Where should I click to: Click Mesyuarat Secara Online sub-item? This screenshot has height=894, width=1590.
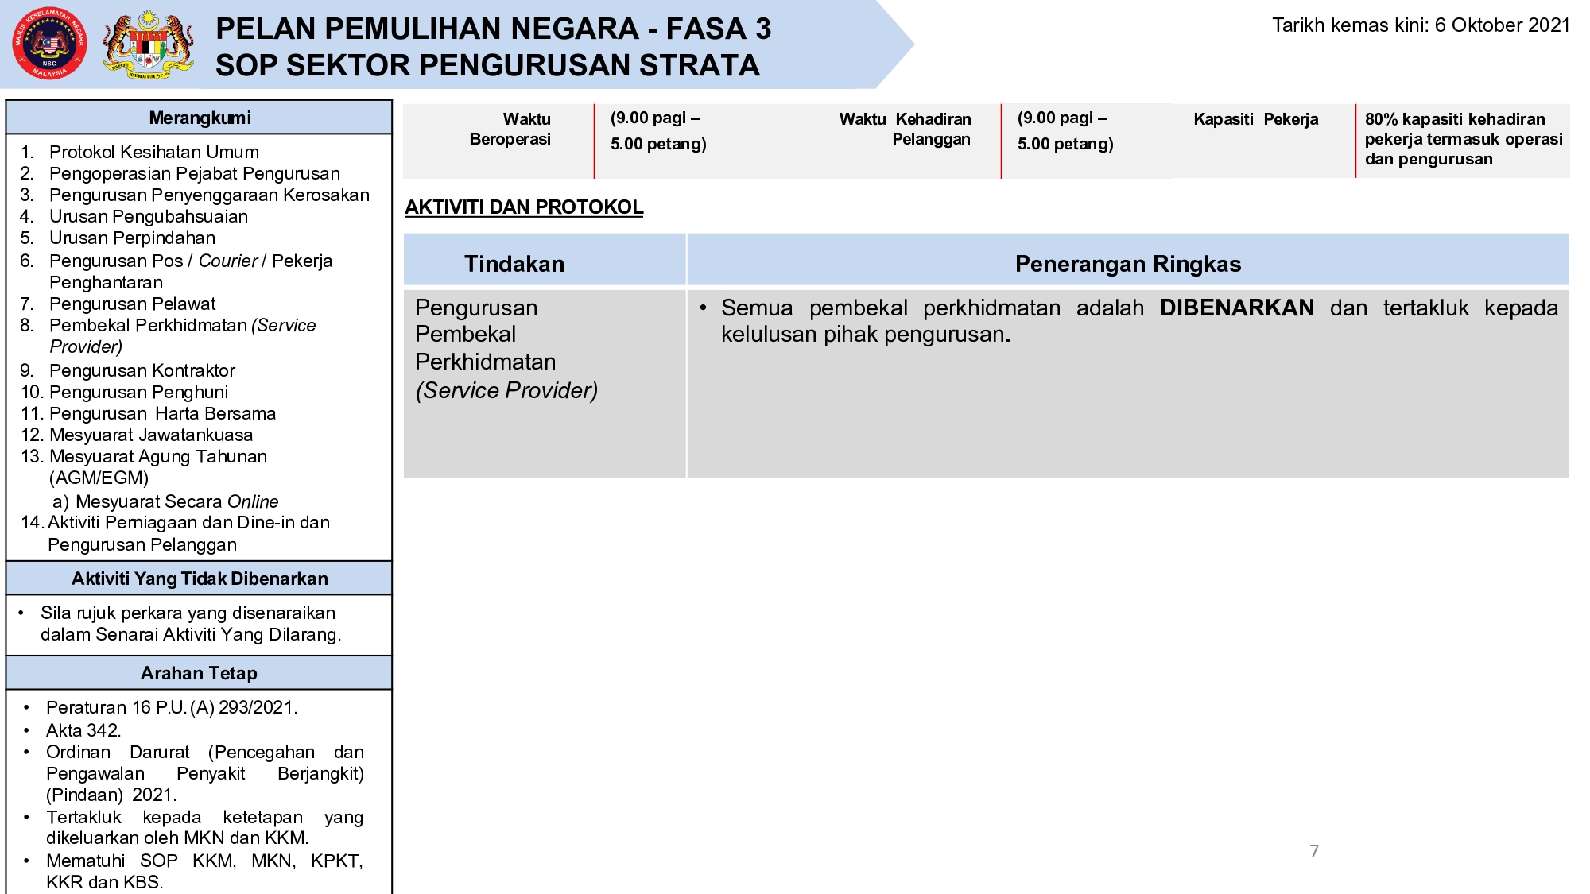point(176,501)
